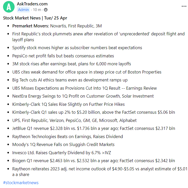Click the NextEra Energy Swings line
The image size is (188, 188).
[83, 96]
